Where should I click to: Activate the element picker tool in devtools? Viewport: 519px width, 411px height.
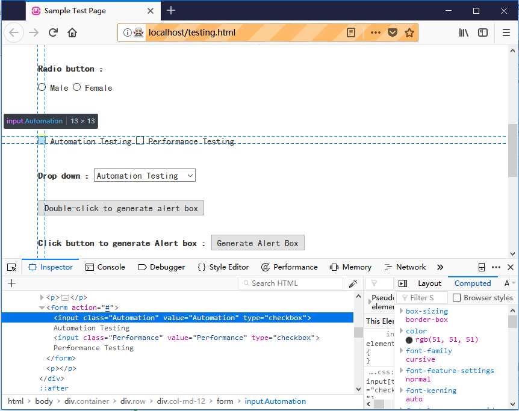tap(11, 267)
